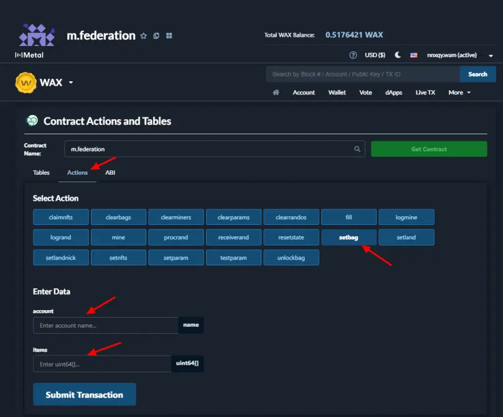Image resolution: width=503 pixels, height=417 pixels.
Task: Focus the account name input field
Action: click(x=106, y=326)
